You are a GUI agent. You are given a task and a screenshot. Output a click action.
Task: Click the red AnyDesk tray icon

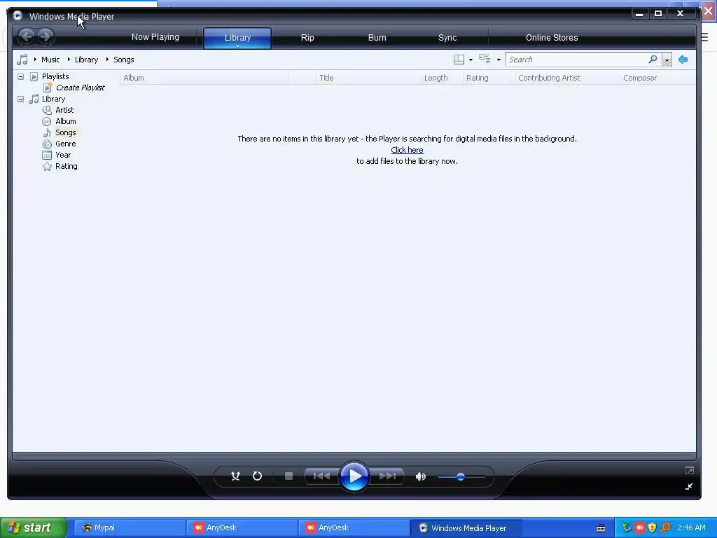coord(640,527)
